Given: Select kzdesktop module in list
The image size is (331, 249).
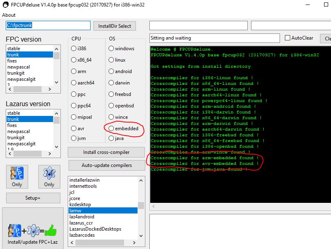Looking at the screenshot, I should 103,205.
